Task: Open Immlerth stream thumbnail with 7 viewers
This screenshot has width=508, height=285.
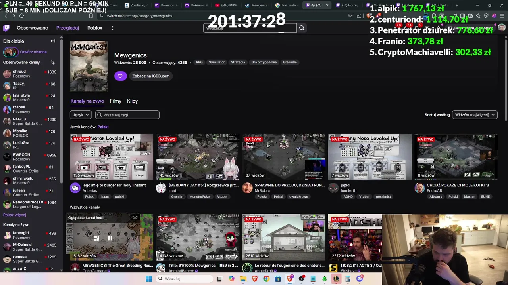Action: tap(370, 157)
